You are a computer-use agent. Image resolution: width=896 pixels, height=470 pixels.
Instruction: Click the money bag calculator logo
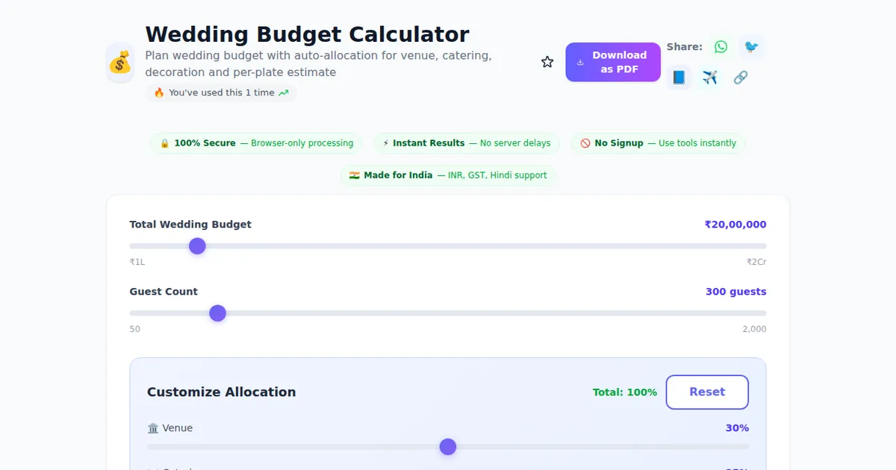(120, 63)
